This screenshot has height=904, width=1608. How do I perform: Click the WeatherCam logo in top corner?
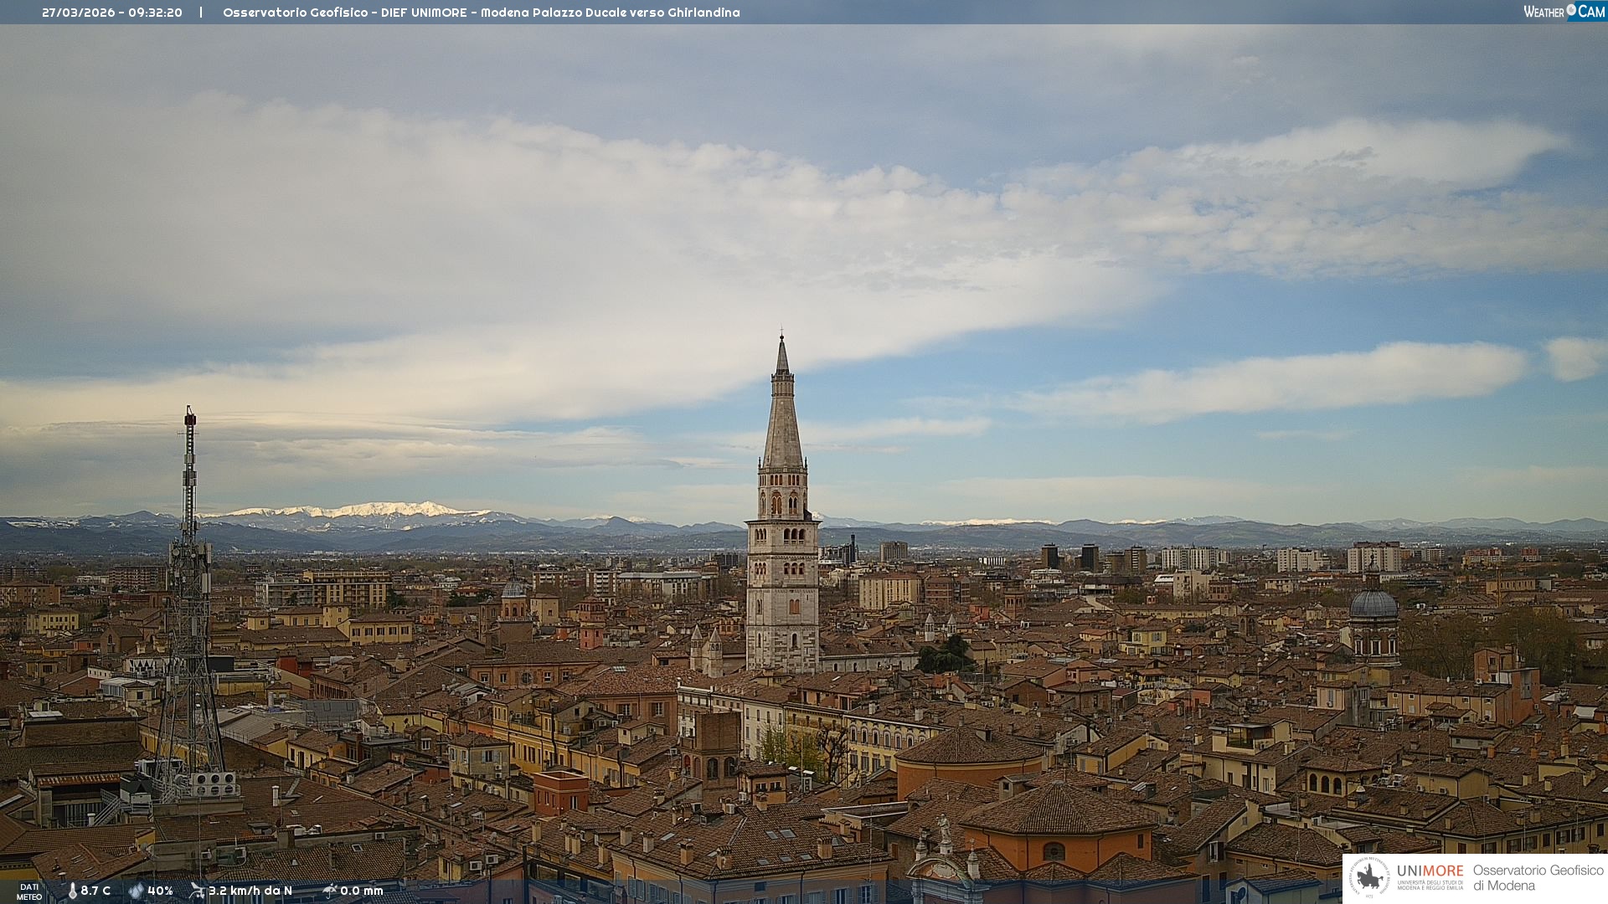(x=1564, y=12)
